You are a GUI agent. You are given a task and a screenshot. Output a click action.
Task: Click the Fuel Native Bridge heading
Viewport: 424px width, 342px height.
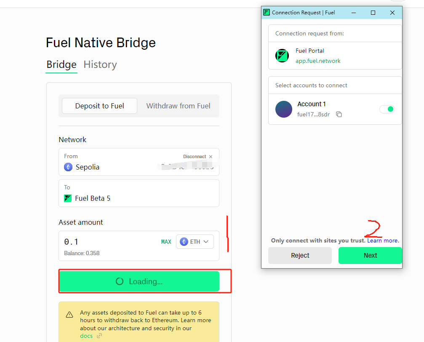pyautogui.click(x=101, y=43)
